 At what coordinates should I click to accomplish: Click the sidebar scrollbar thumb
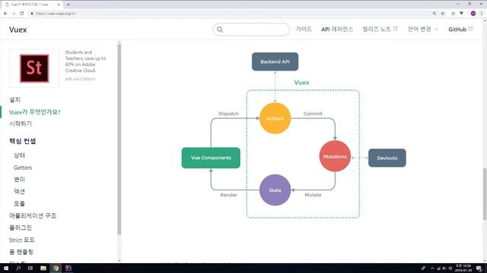[119, 140]
